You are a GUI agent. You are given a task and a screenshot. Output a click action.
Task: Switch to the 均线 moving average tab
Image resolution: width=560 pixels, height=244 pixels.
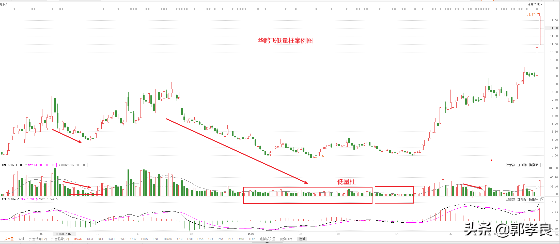click(22, 239)
